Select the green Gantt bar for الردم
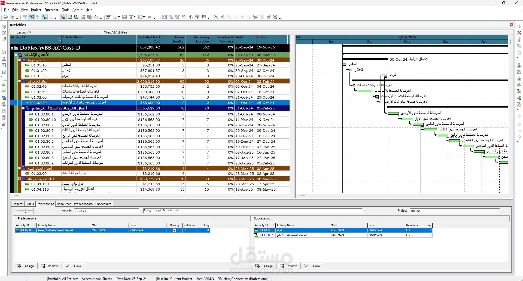Image resolution: width=523 pixels, height=281 pixels. point(386,76)
